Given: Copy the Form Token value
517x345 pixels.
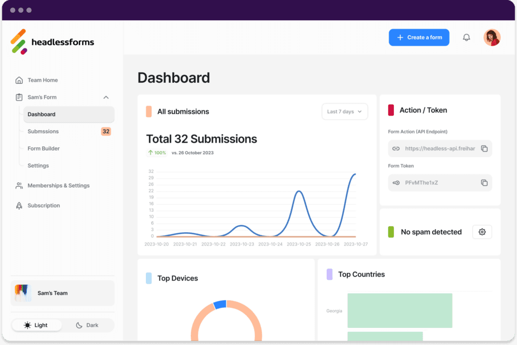Looking at the screenshot, I should pyautogui.click(x=484, y=183).
